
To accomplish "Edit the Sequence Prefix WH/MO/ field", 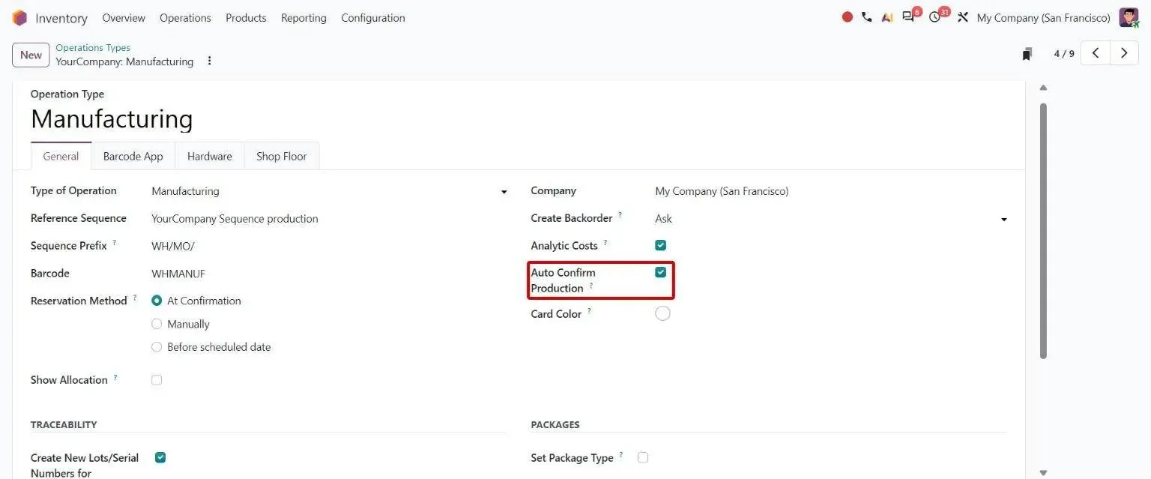I will pos(330,246).
